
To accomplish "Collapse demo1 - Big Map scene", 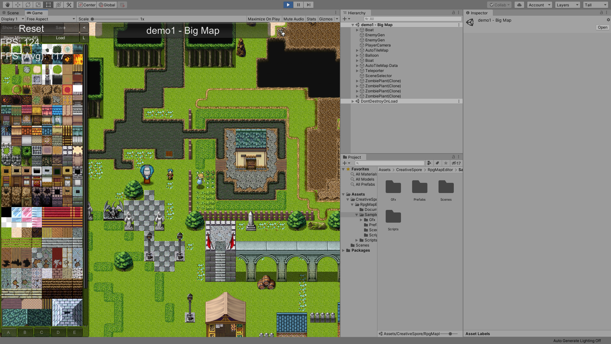I will pyautogui.click(x=353, y=25).
